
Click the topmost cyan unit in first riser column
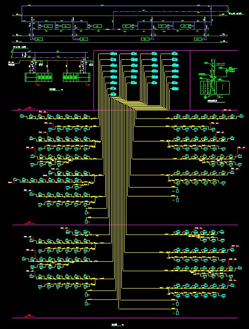click(x=114, y=54)
